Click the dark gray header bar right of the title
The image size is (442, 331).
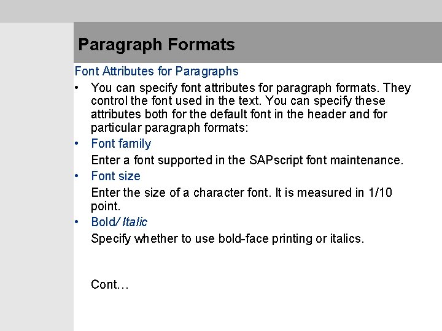coord(338,43)
